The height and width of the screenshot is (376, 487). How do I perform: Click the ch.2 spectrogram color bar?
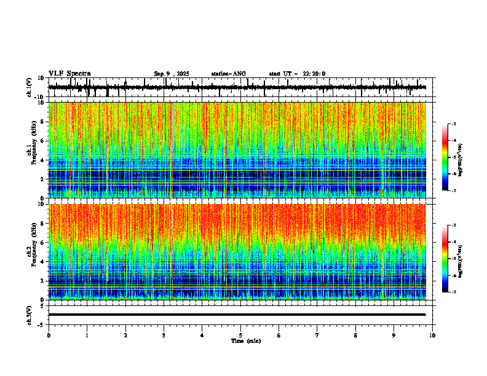coord(445,259)
